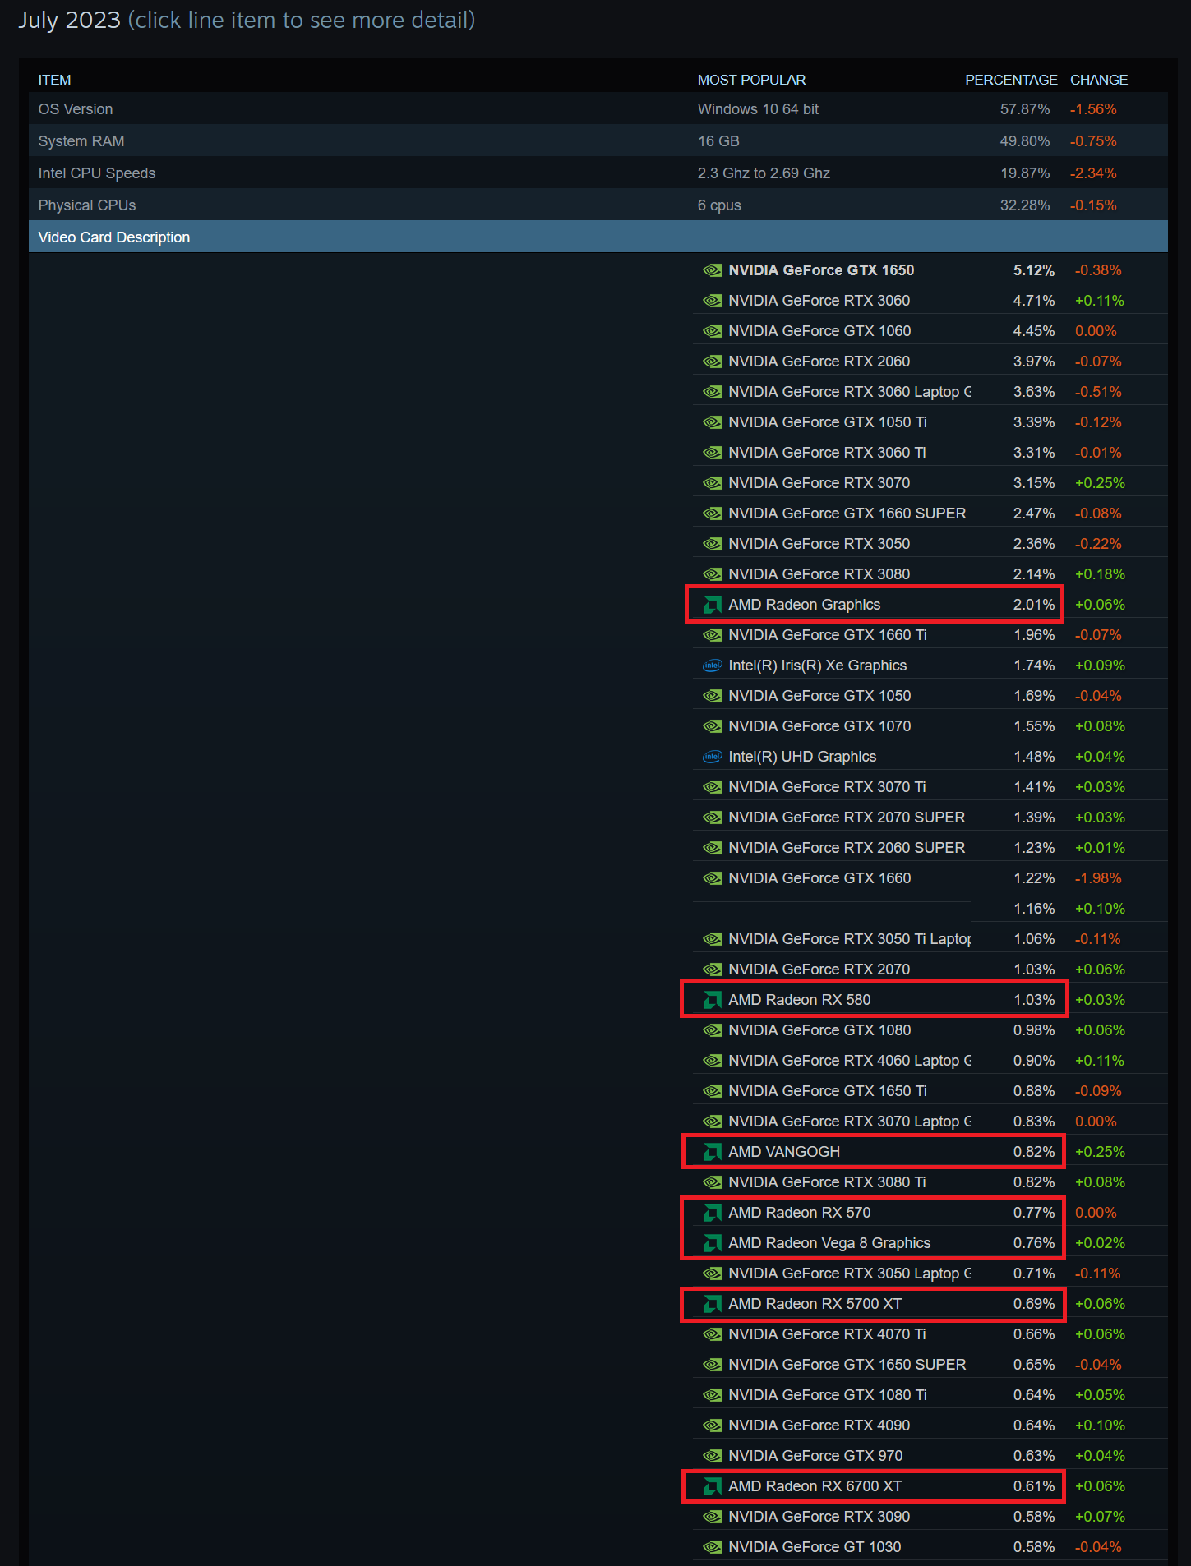Click the ITEM column header

click(54, 80)
